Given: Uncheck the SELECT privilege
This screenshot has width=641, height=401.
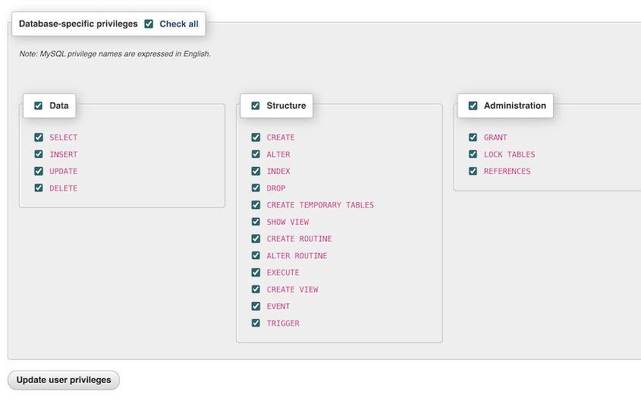Looking at the screenshot, I should (x=39, y=137).
